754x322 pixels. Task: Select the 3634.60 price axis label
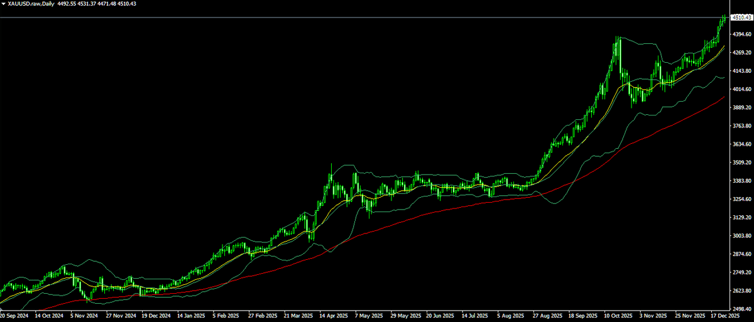pyautogui.click(x=742, y=144)
